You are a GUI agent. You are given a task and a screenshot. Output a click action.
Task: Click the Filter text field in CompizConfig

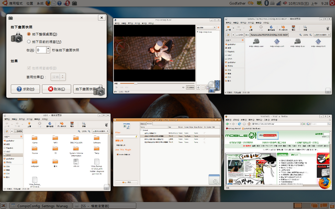pyautogui.click(x=126, y=136)
